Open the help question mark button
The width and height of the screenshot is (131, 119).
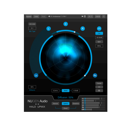[x=104, y=17]
